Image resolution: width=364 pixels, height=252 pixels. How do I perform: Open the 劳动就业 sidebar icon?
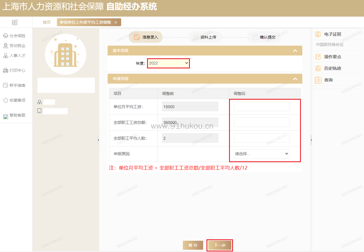[5, 46]
